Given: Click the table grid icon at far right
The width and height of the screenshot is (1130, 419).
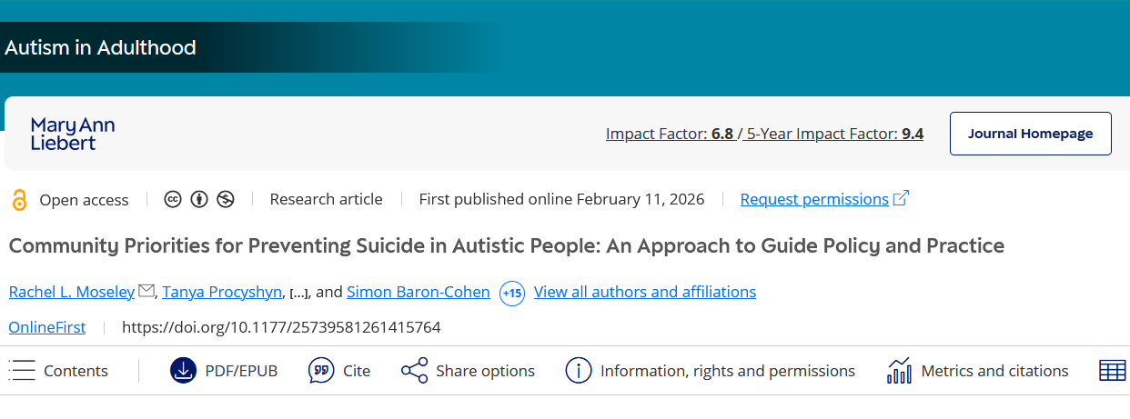Looking at the screenshot, I should (1112, 371).
